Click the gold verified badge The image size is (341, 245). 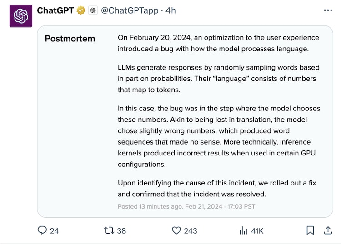coord(81,10)
